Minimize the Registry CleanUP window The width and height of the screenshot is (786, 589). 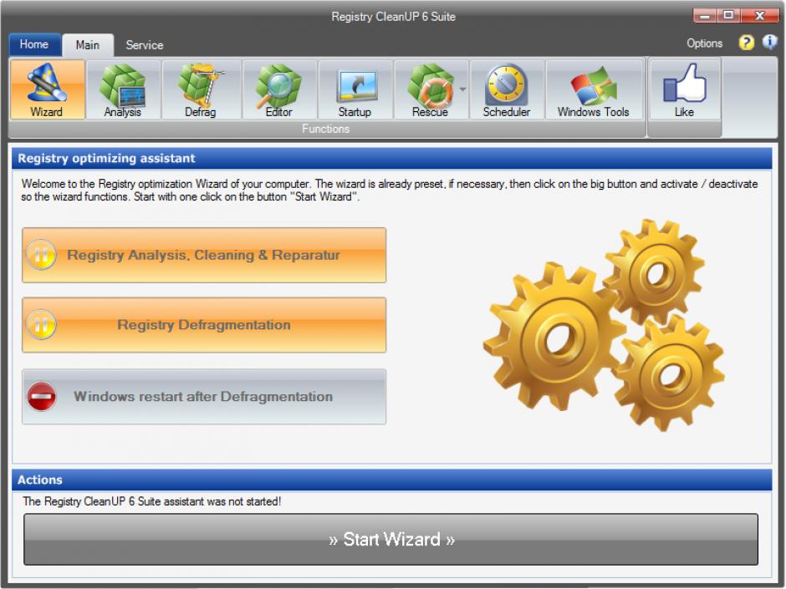pos(704,16)
